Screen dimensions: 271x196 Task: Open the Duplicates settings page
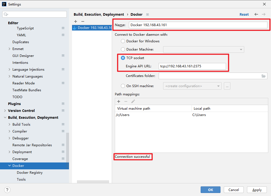21,42
